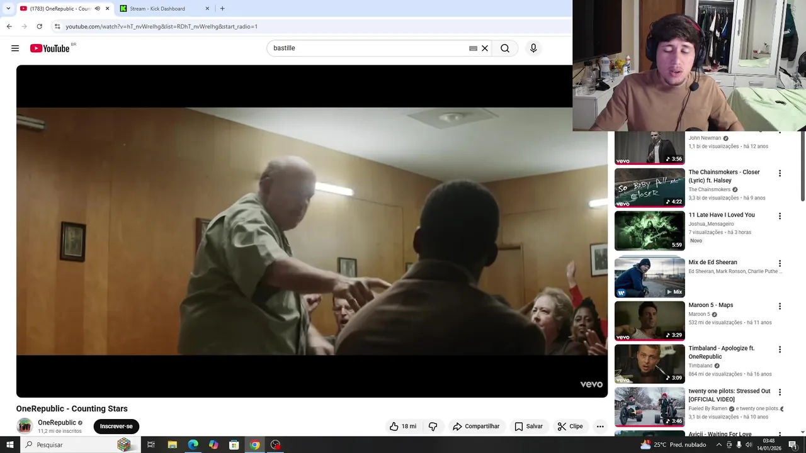806x453 pixels.
Task: Clear the search box with the X
Action: pyautogui.click(x=485, y=48)
